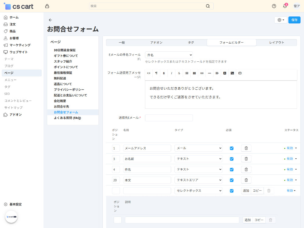Delete the 本文 form field row
Screen dimensions: 304x228
pos(246,180)
